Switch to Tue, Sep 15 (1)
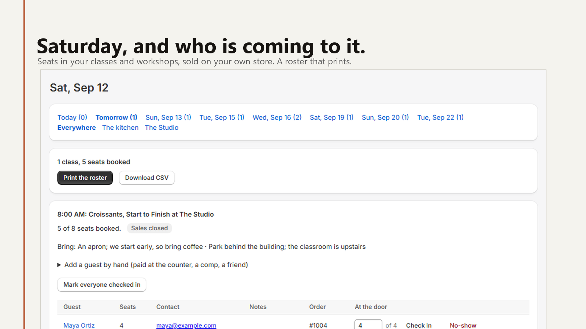 [222, 117]
